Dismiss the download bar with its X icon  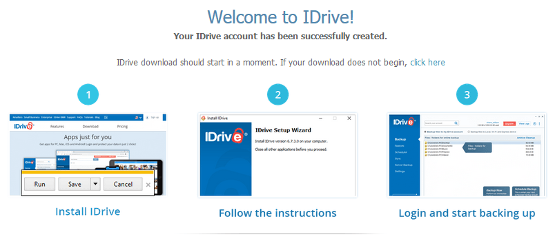click(148, 185)
